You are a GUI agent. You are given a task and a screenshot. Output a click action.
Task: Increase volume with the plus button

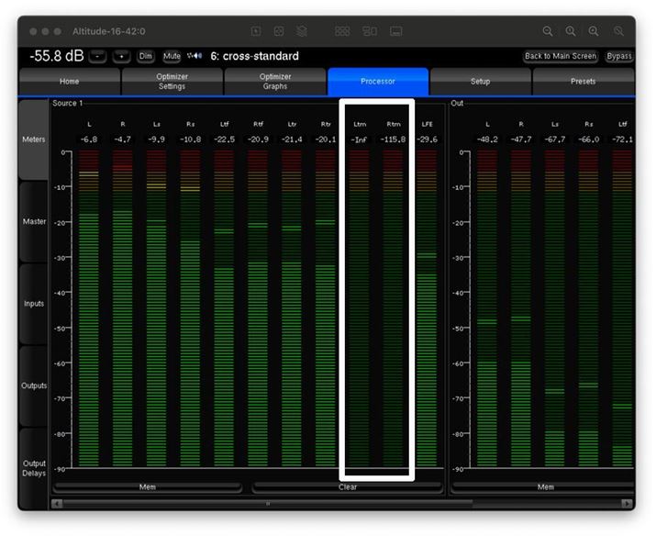(121, 56)
